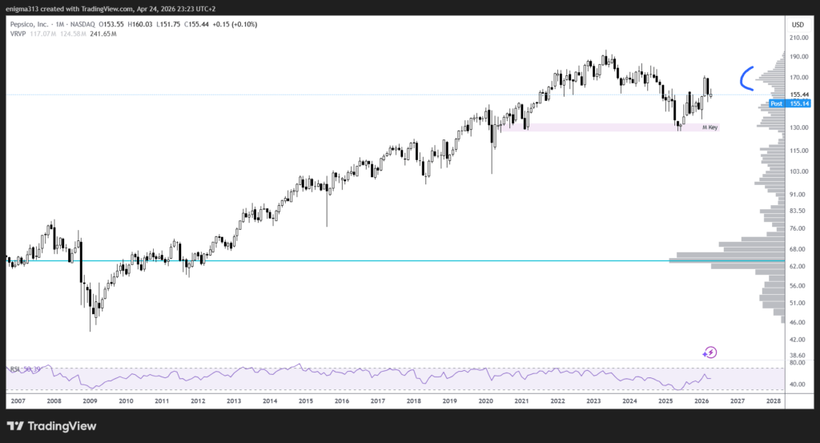
Task: Click the 2028 year on time axis
Action: [x=774, y=401]
